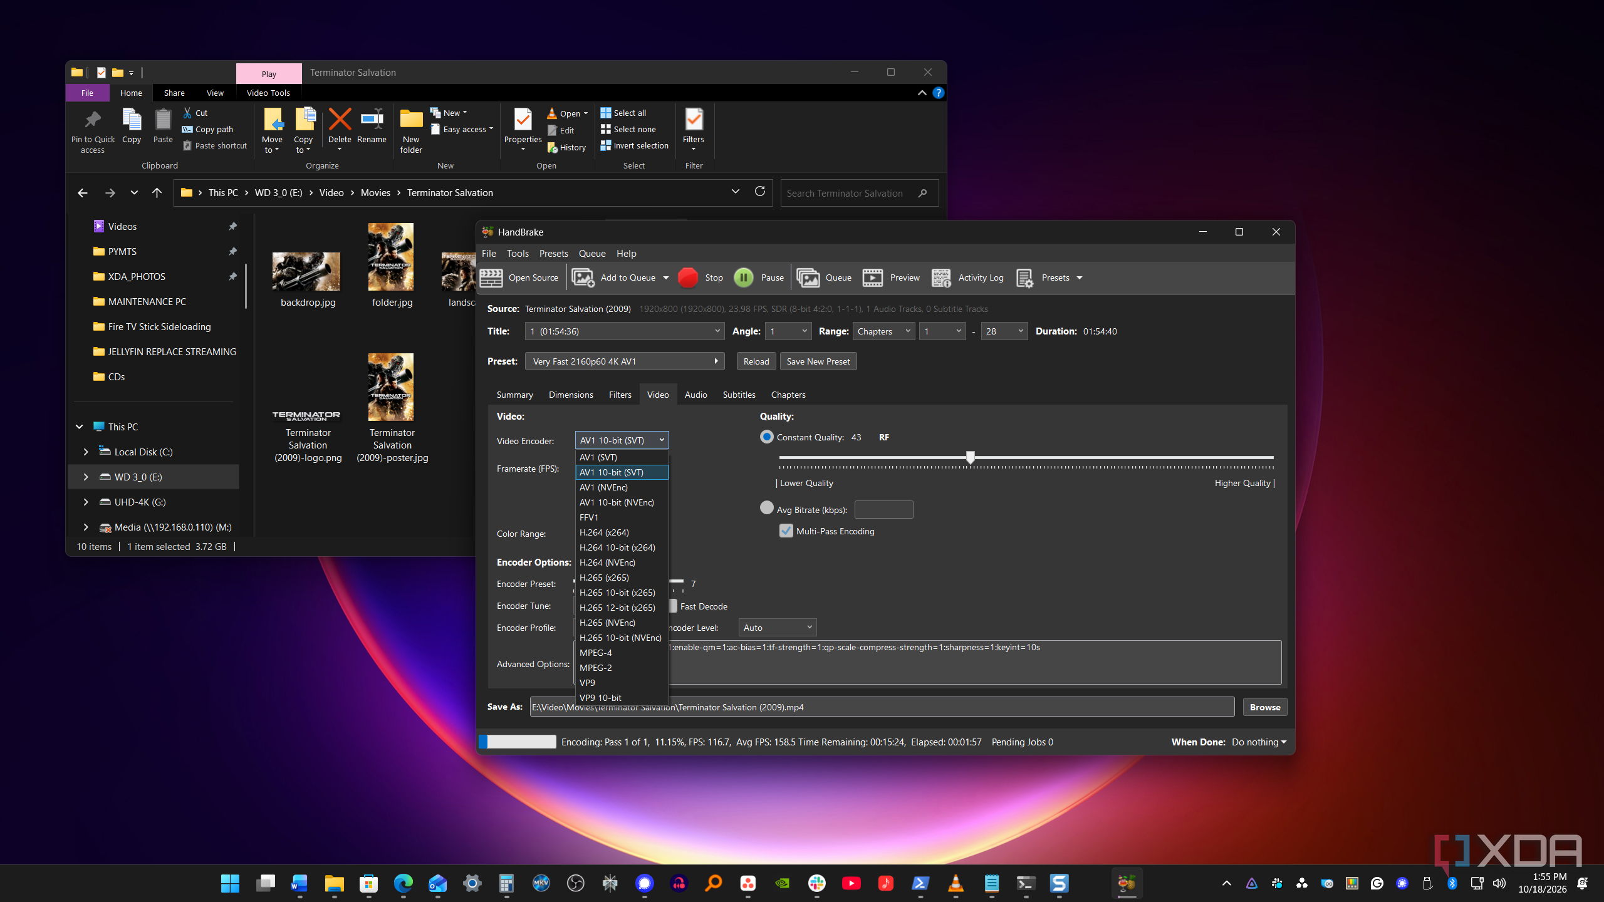This screenshot has height=902, width=1604.
Task: Open the Preview icon in HandBrake
Action: point(873,277)
